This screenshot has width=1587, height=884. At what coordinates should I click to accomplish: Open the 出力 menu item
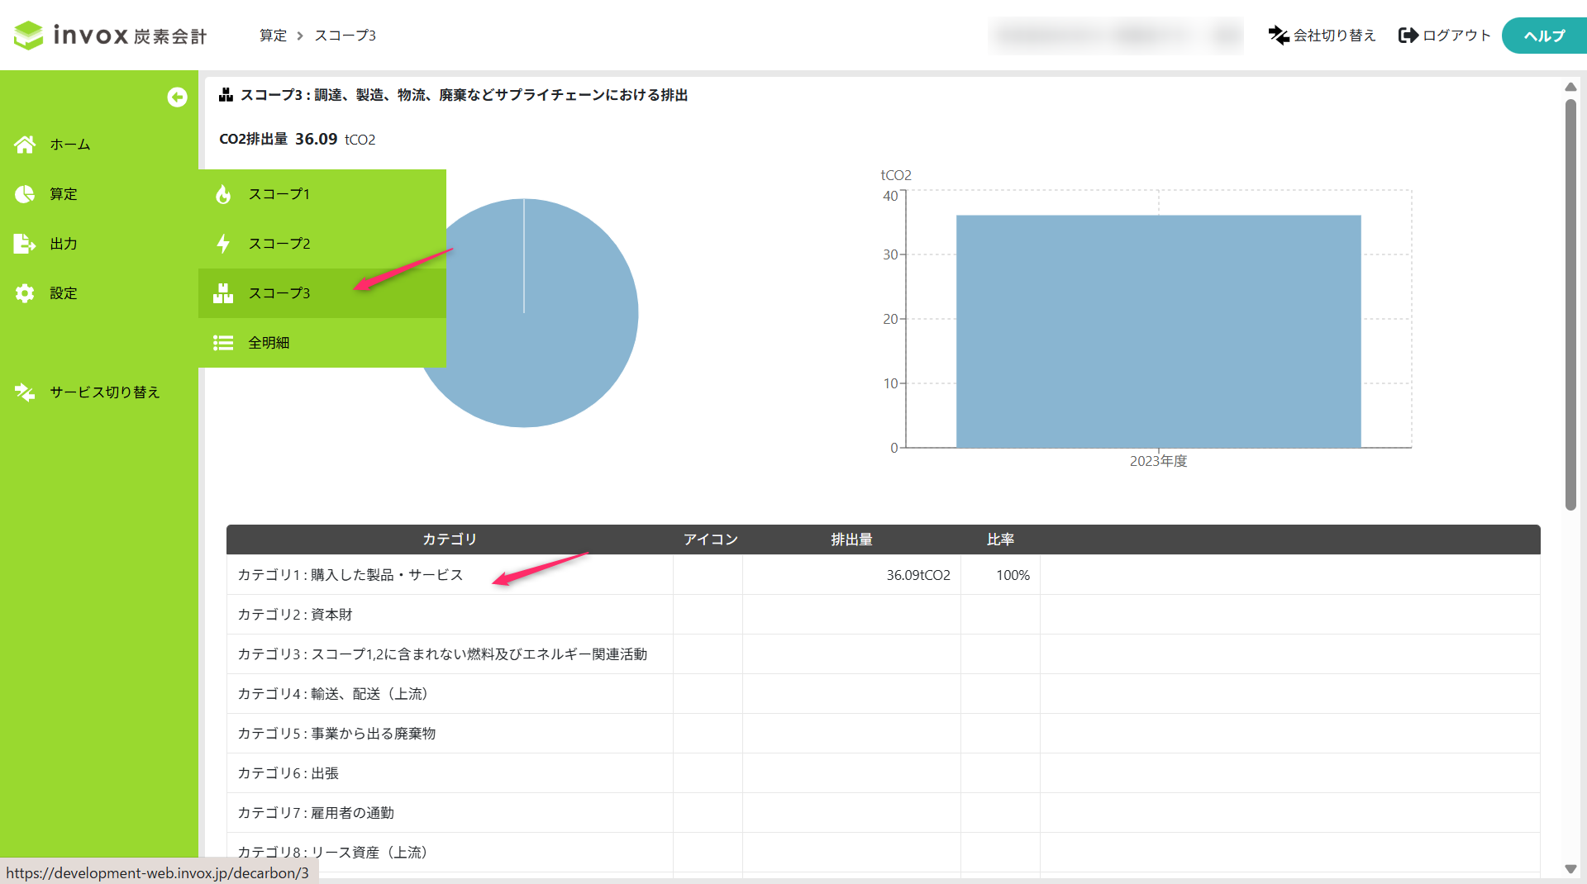99,244
